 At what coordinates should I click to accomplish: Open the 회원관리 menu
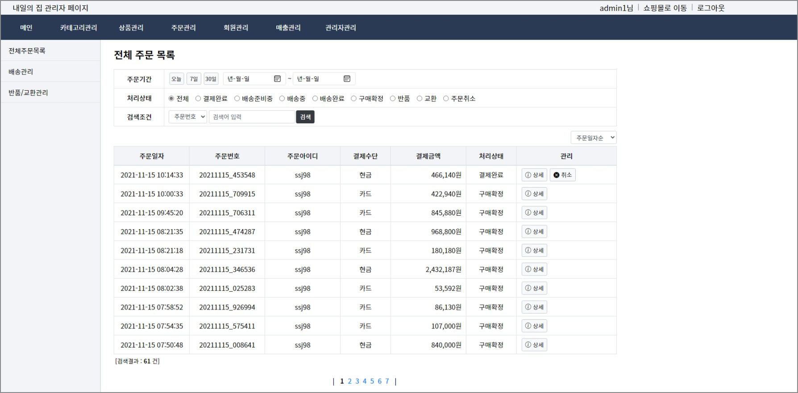(x=236, y=28)
